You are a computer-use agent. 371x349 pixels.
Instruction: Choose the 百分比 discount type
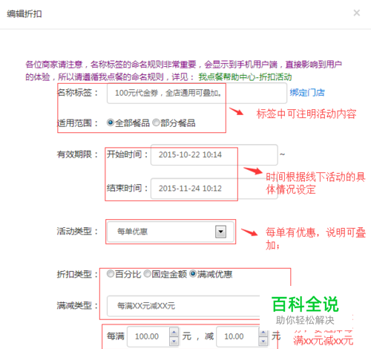tap(111, 274)
